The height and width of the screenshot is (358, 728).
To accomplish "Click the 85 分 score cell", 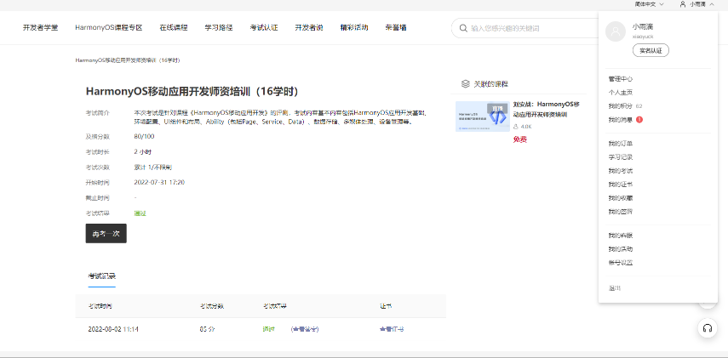I will click(207, 329).
